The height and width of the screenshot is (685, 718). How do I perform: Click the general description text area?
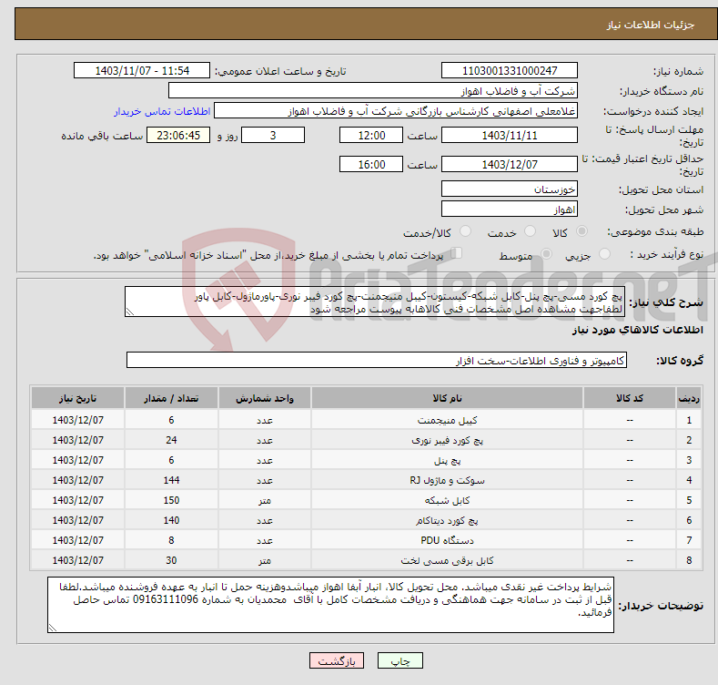pos(375,302)
